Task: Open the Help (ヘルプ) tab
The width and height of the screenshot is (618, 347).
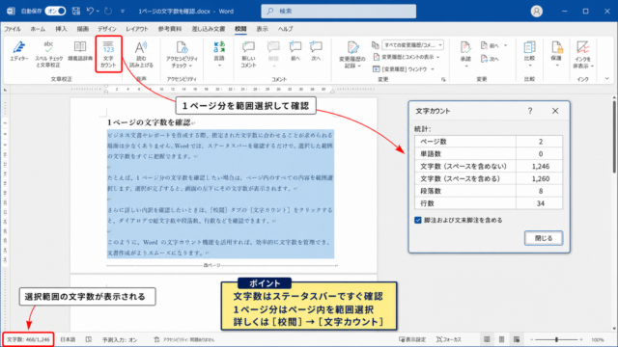Action: click(286, 29)
